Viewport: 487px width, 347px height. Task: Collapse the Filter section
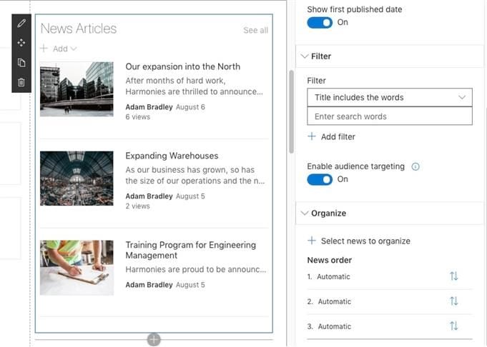click(x=305, y=56)
